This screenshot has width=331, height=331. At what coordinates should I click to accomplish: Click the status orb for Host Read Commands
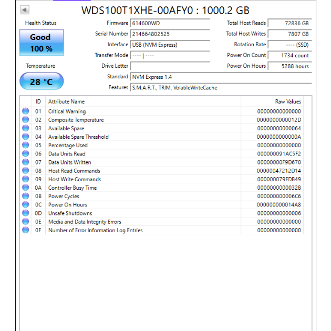tap(26, 170)
